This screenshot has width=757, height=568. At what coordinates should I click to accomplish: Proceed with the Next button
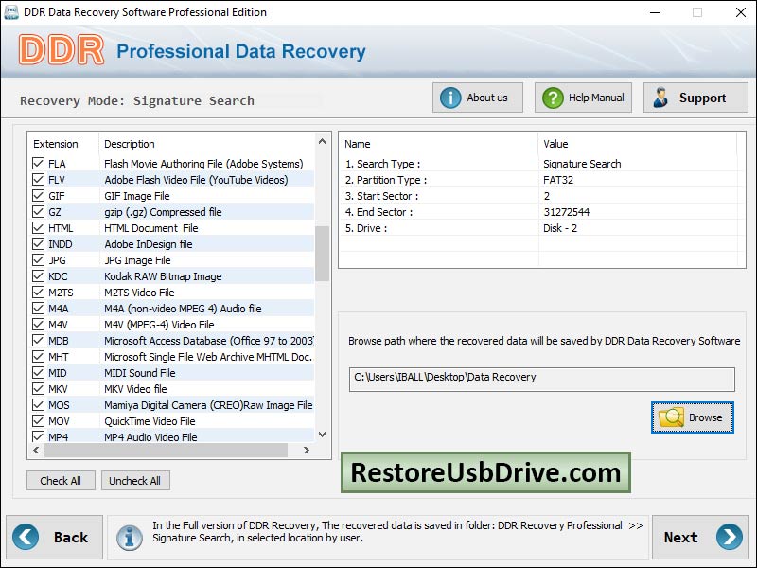tap(700, 537)
